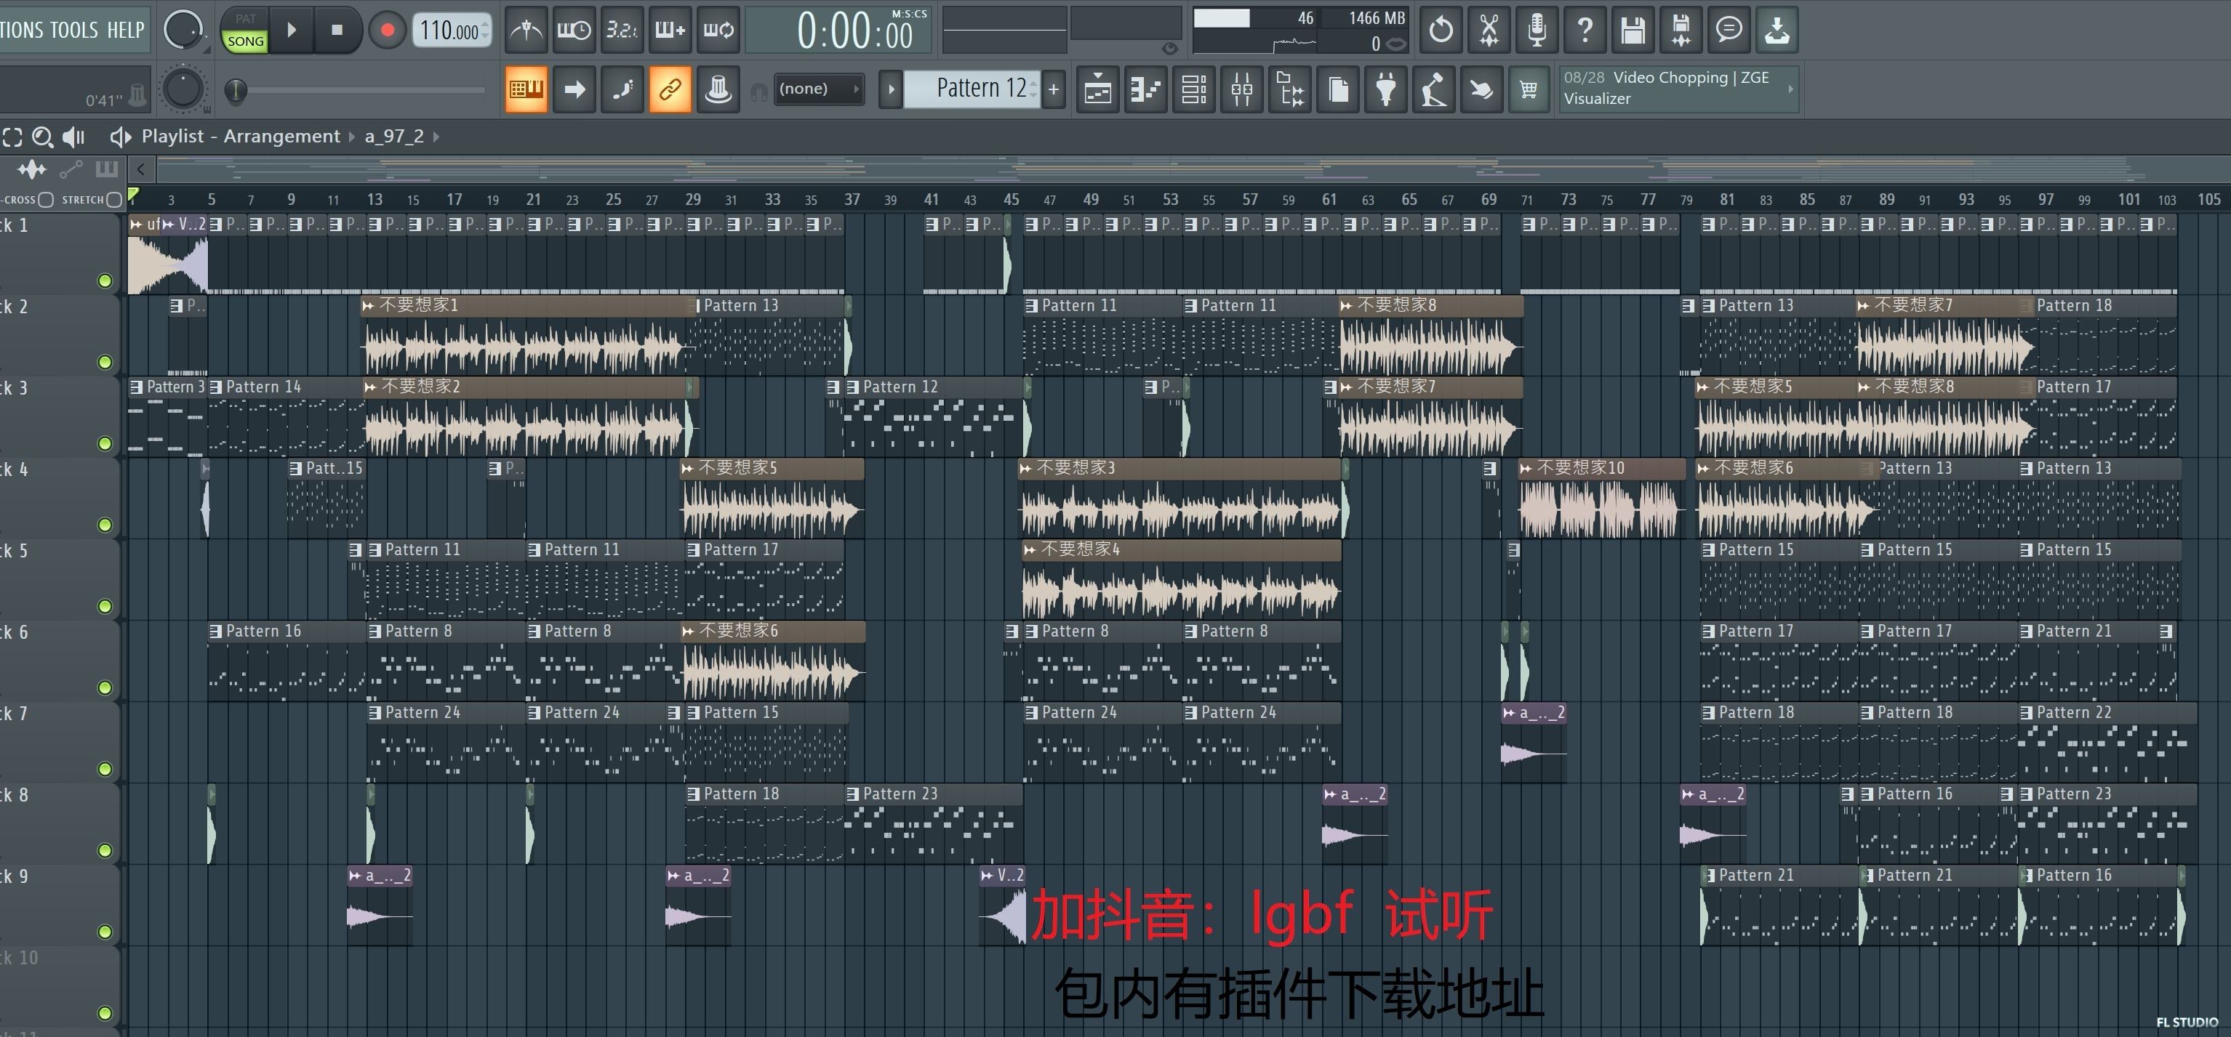The height and width of the screenshot is (1037, 2231).
Task: Enable the countdown before recording icon
Action: coord(622,31)
